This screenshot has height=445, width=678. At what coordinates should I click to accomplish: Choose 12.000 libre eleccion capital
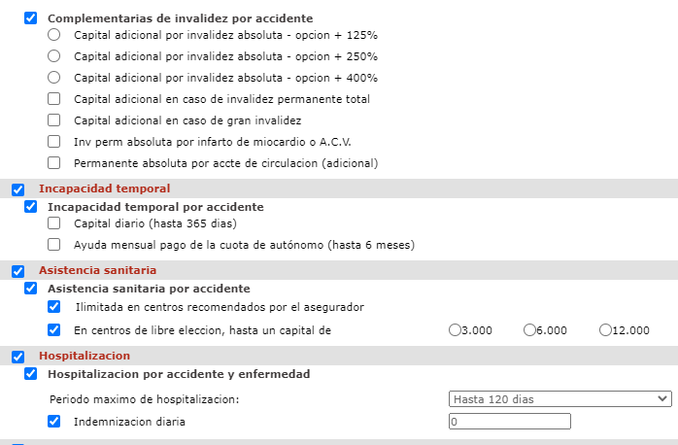point(605,330)
